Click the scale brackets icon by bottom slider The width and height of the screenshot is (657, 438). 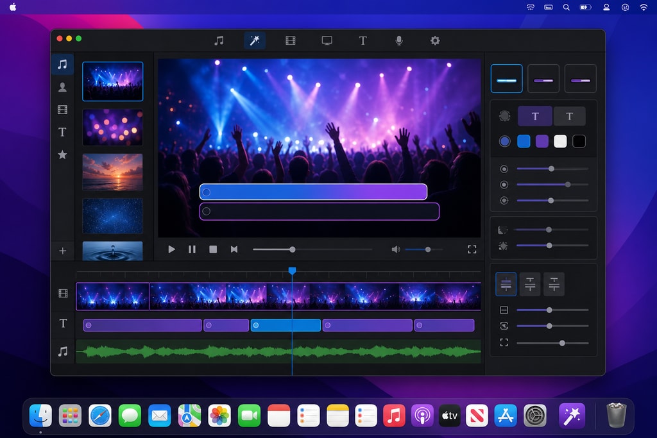[504, 343]
